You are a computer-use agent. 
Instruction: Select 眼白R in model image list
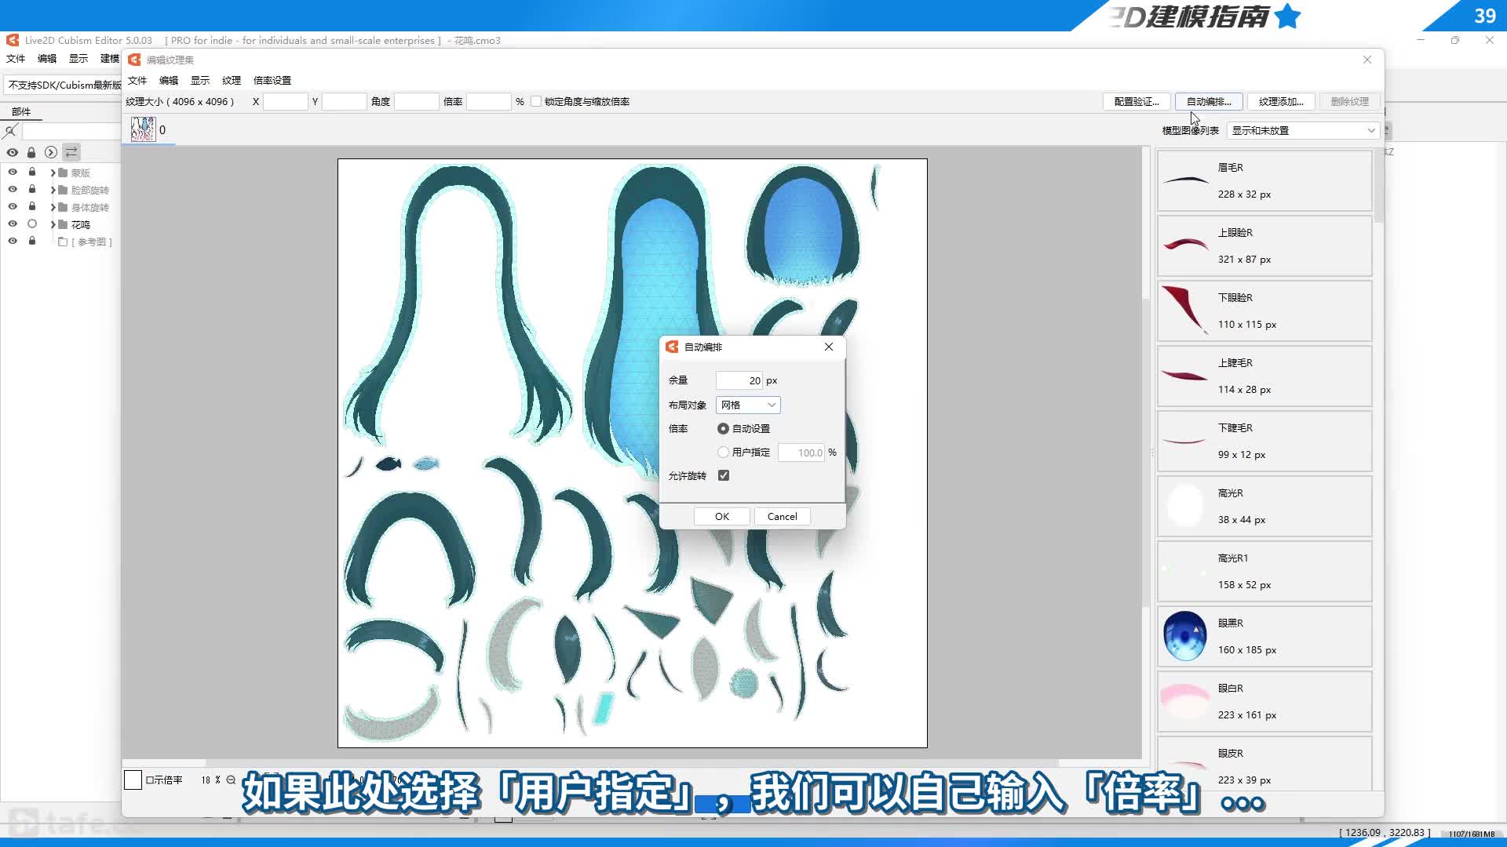coord(1264,701)
